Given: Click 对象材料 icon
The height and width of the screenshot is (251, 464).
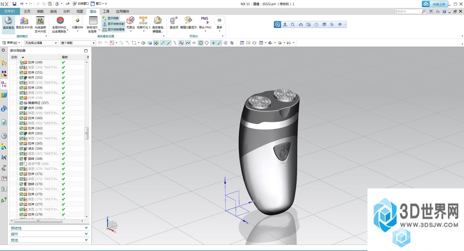Looking at the screenshot, I should click(x=78, y=21).
